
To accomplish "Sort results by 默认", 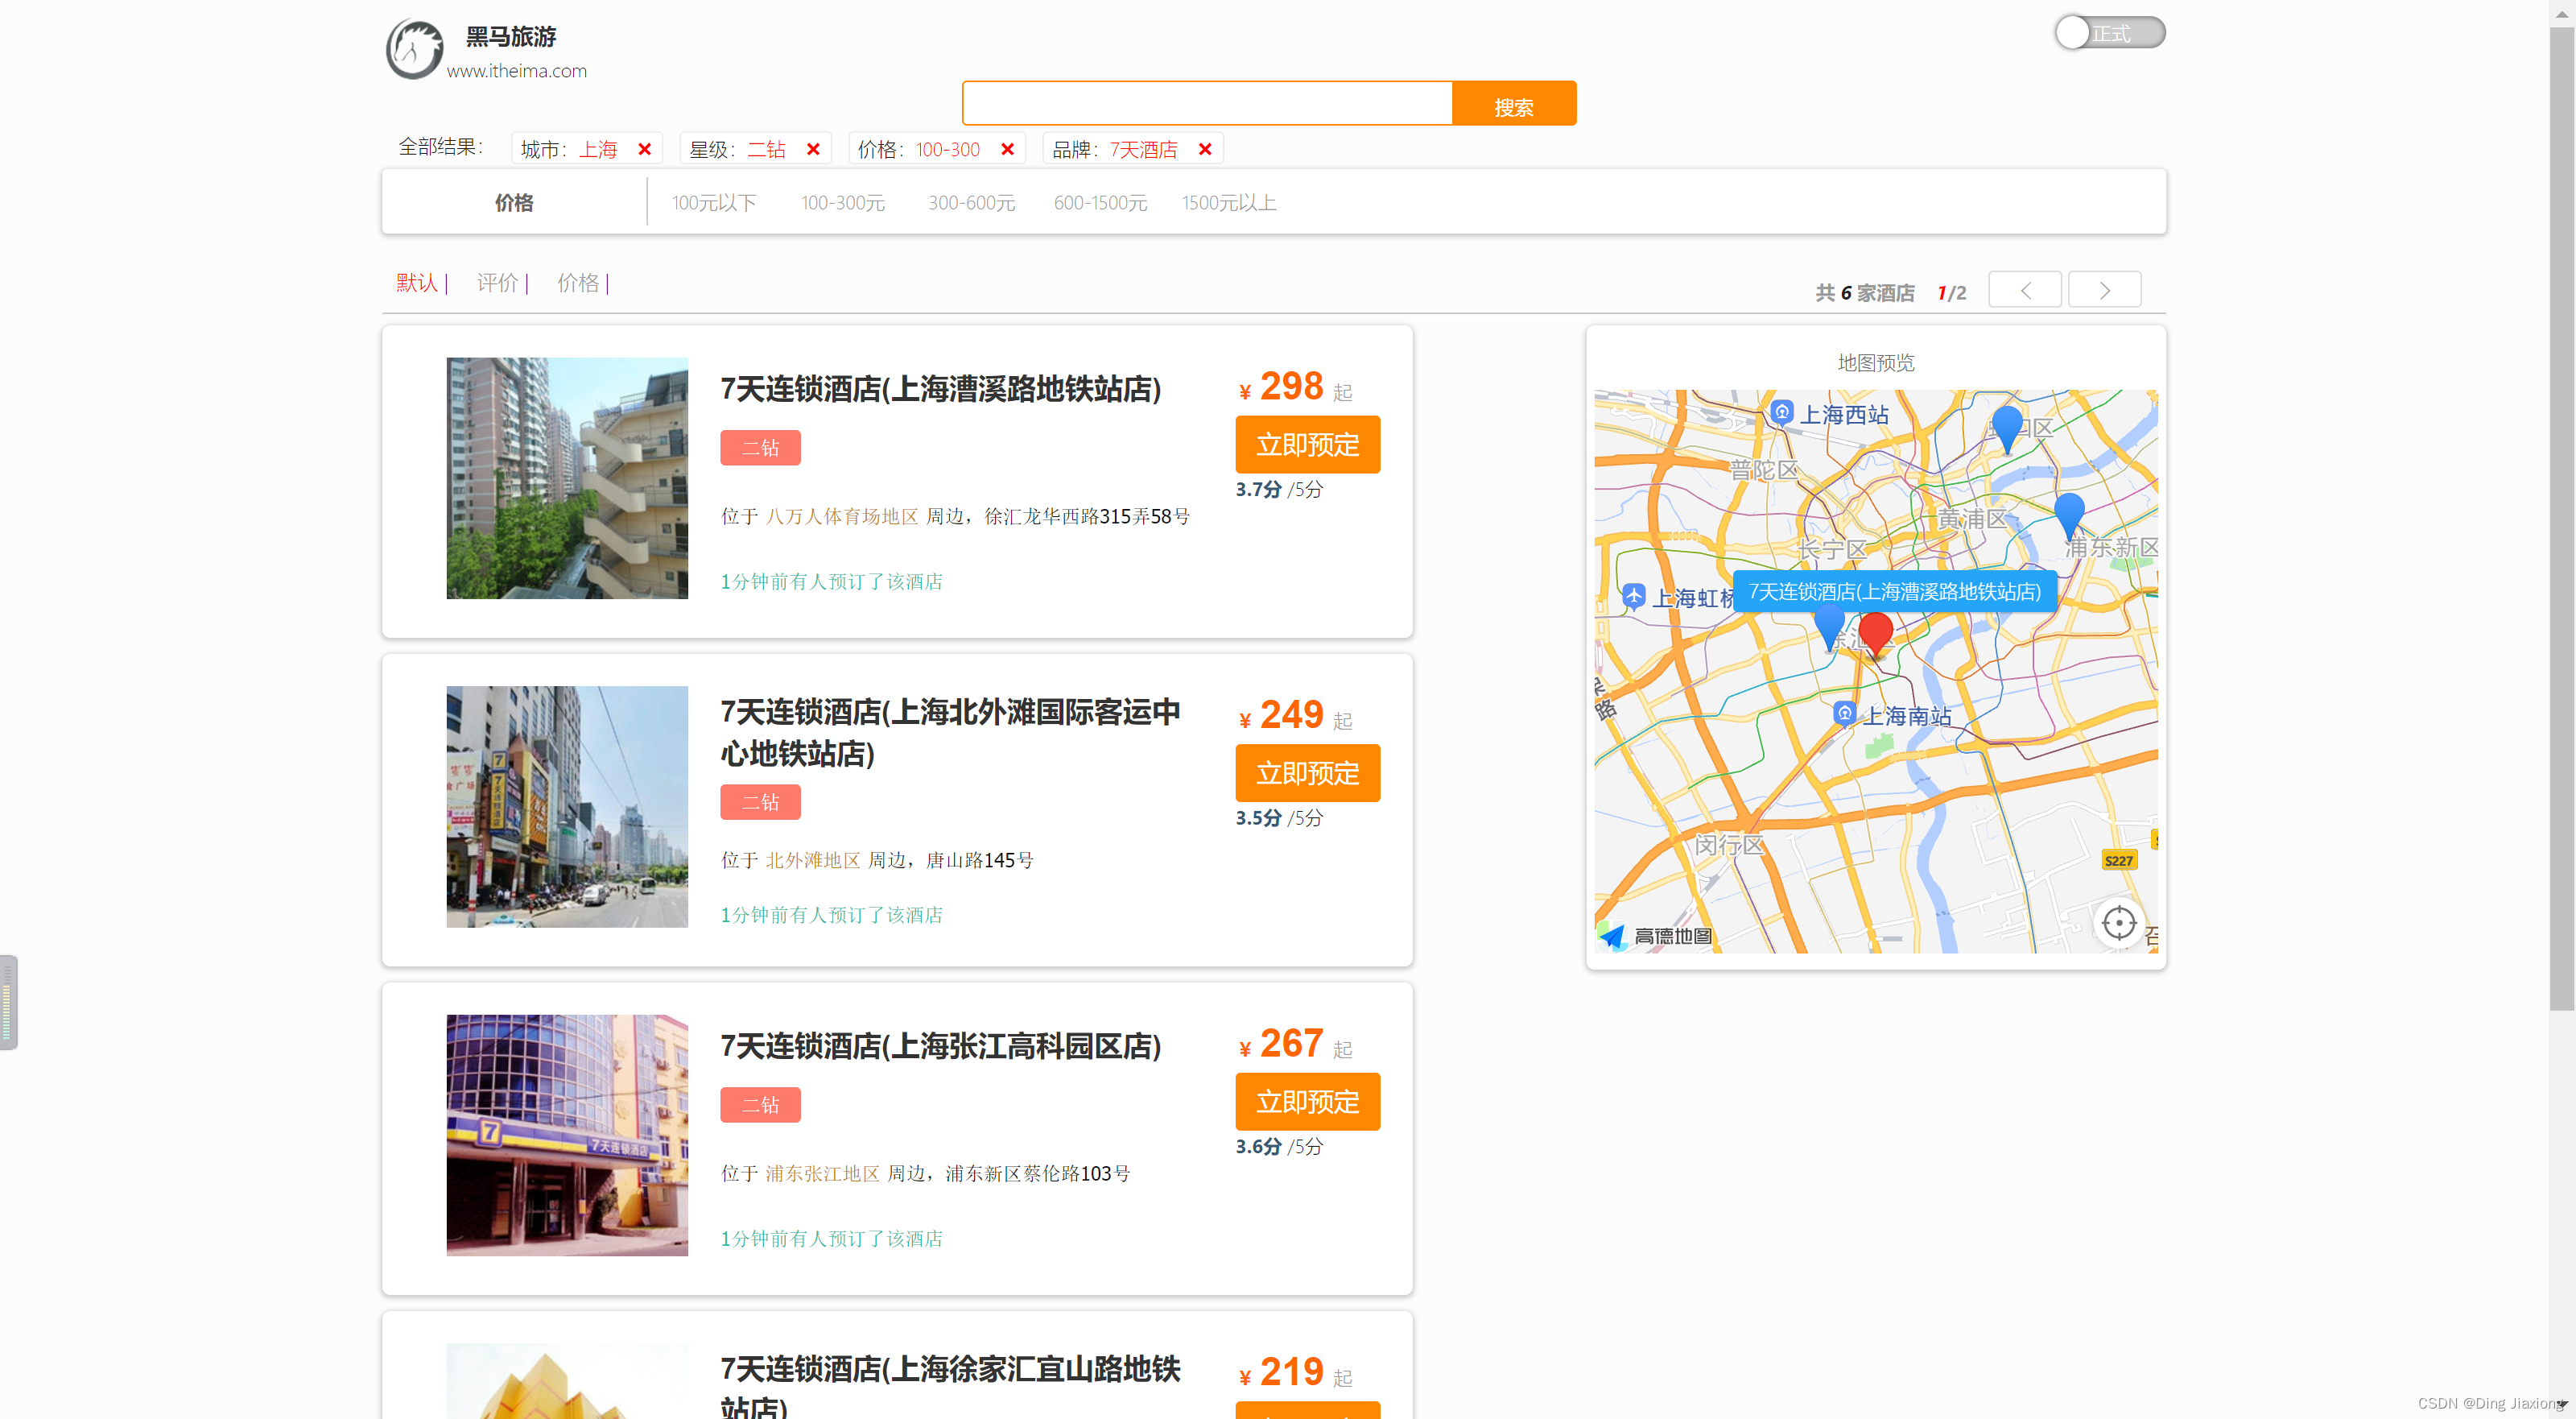I will tap(417, 283).
